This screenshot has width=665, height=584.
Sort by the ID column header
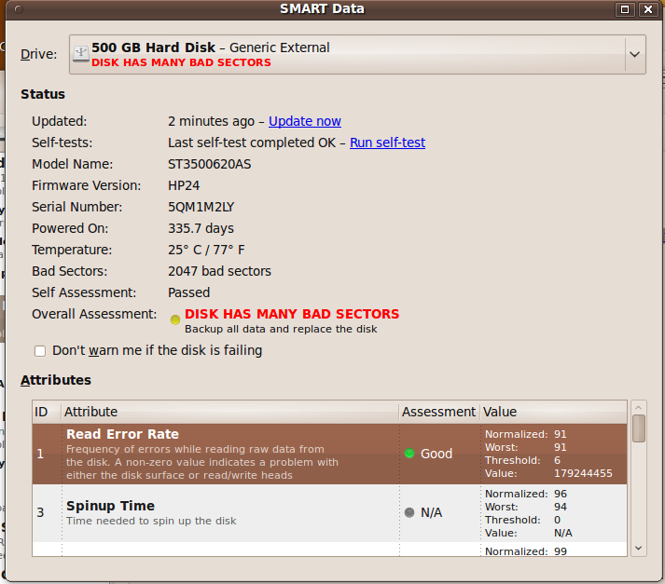click(46, 412)
